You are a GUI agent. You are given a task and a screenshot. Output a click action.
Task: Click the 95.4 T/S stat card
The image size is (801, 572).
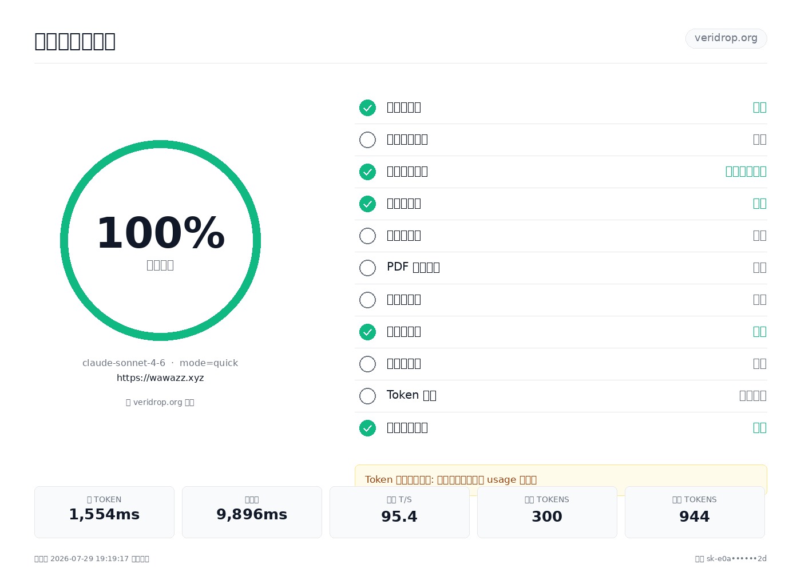tap(399, 512)
